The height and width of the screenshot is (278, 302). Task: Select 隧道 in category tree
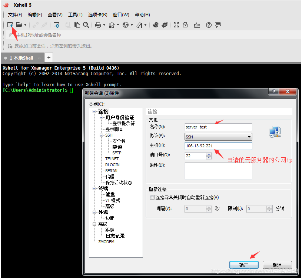click(117, 147)
